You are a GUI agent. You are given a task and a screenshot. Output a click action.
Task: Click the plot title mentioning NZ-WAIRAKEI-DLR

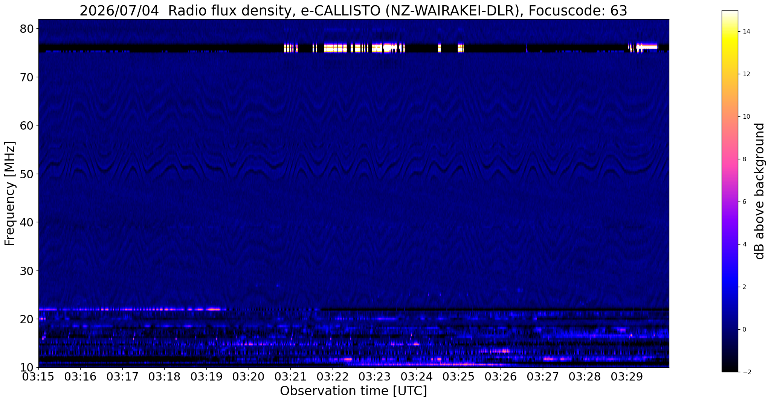[x=353, y=11]
